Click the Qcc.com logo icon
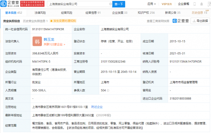Image resolution: width=211 pixels, height=133 pixels. (3, 4)
